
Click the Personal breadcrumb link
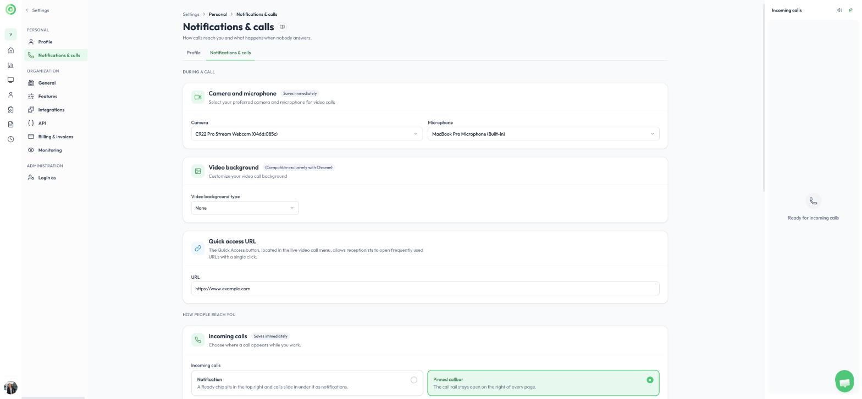pos(218,14)
